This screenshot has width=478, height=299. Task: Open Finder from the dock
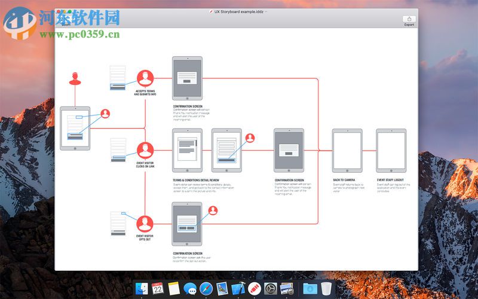[142, 289]
